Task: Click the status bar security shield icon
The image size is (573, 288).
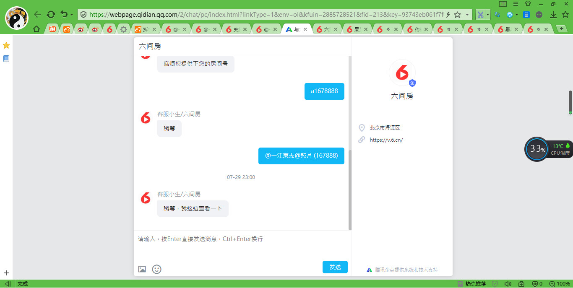Action: click(495, 284)
